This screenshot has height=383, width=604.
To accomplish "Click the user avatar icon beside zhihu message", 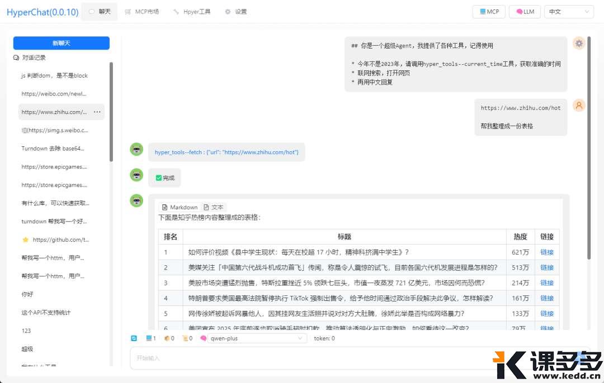I will [579, 106].
